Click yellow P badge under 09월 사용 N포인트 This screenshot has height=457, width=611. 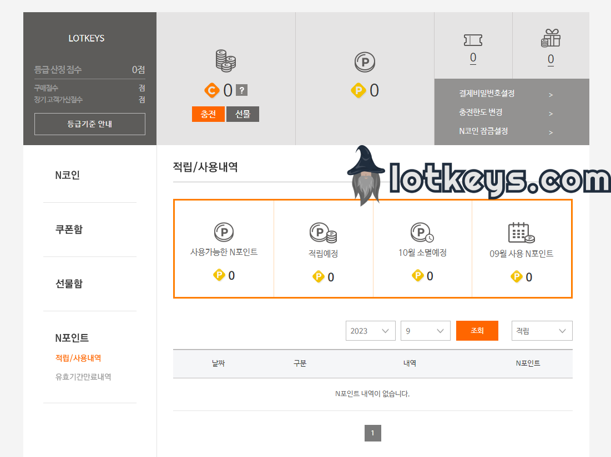516,276
